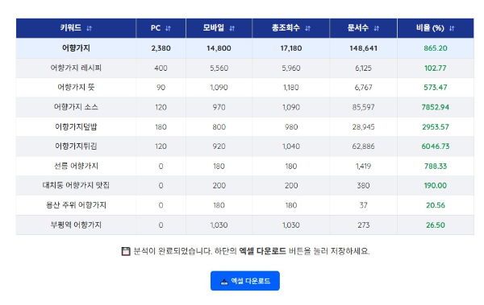Click document count 6,125
This screenshot has height=305, width=484.
coord(363,68)
